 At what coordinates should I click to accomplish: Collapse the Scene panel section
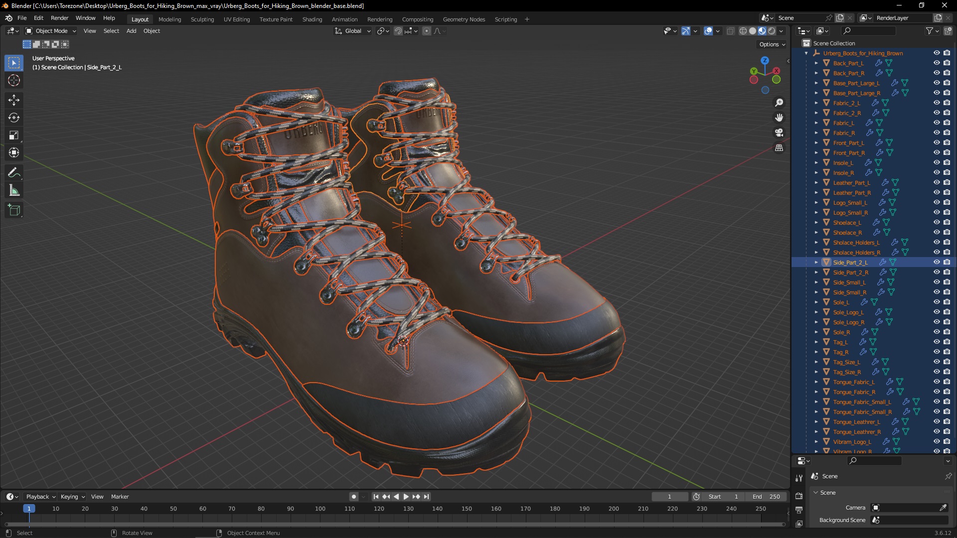click(x=816, y=493)
